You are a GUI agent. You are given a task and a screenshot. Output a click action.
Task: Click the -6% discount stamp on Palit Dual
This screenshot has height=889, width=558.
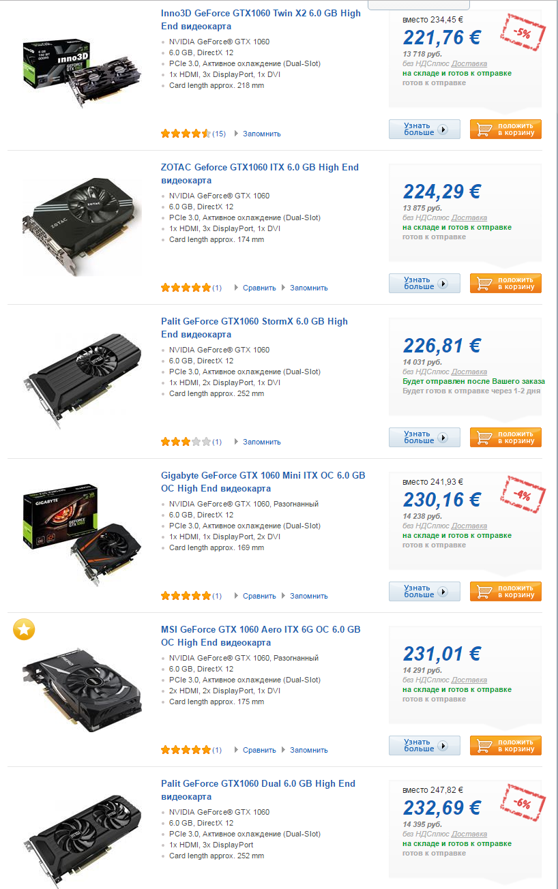coord(522,803)
